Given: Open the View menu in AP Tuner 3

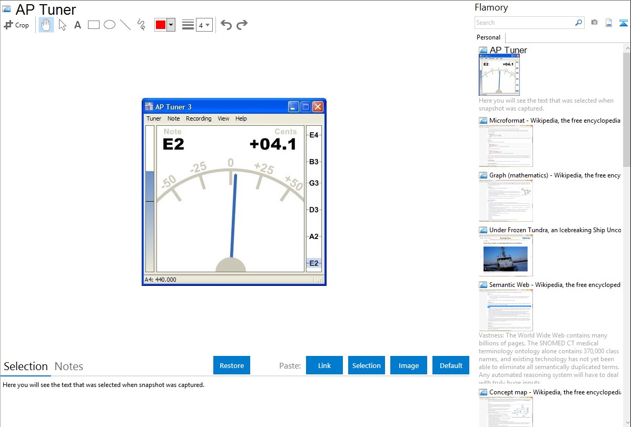Looking at the screenshot, I should tap(223, 118).
